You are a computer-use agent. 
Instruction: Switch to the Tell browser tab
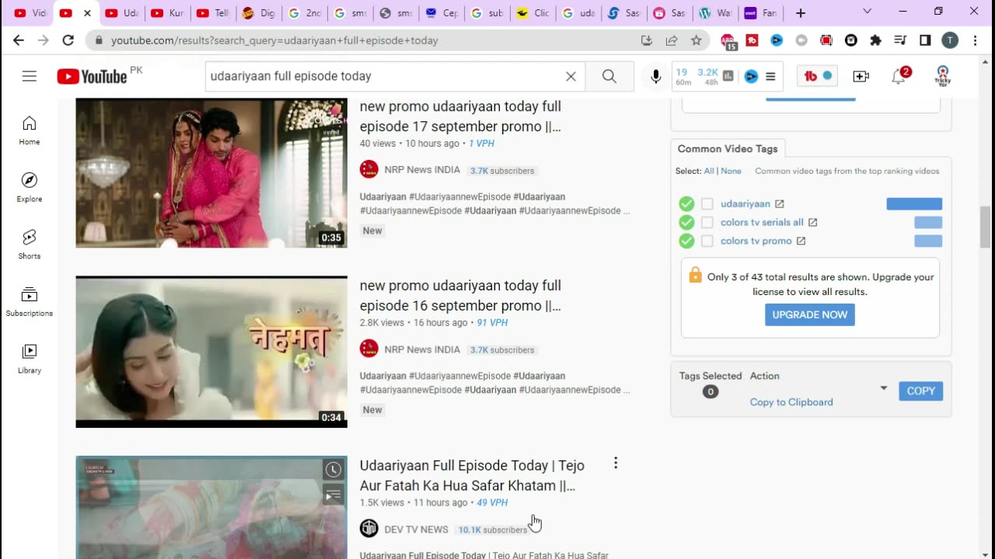tap(212, 13)
